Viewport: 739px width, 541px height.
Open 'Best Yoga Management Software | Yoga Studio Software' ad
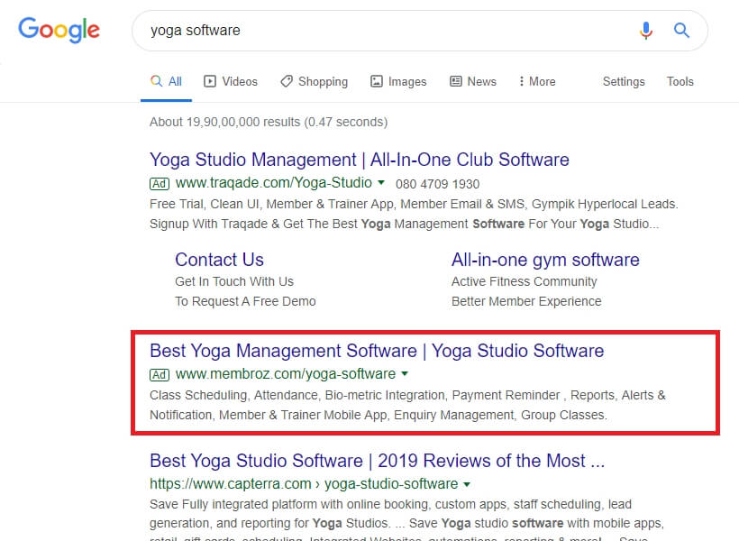377,351
